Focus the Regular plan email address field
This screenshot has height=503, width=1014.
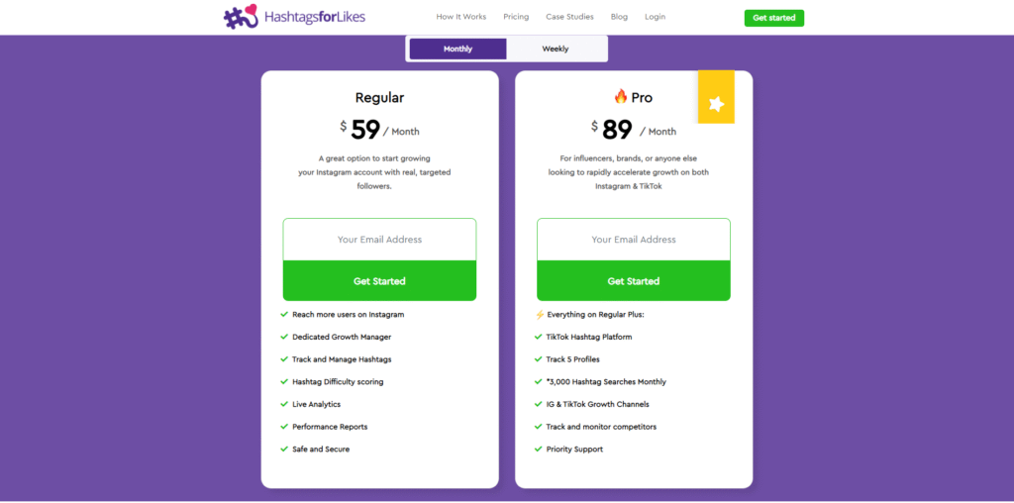pos(379,240)
